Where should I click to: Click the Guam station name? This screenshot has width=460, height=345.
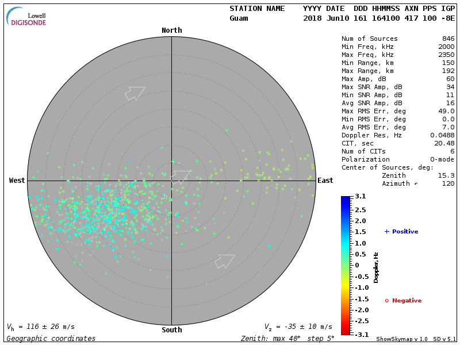click(239, 18)
